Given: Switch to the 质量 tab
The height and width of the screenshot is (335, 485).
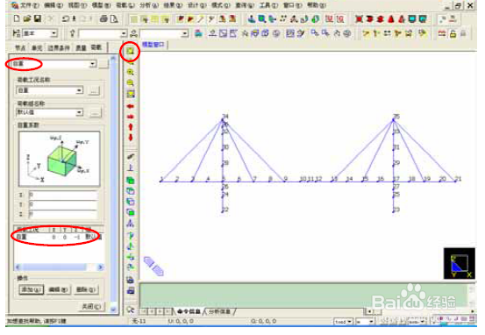Looking at the screenshot, I should (x=81, y=47).
